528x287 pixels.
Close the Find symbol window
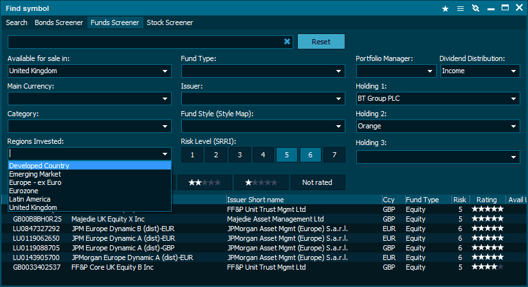[x=519, y=8]
